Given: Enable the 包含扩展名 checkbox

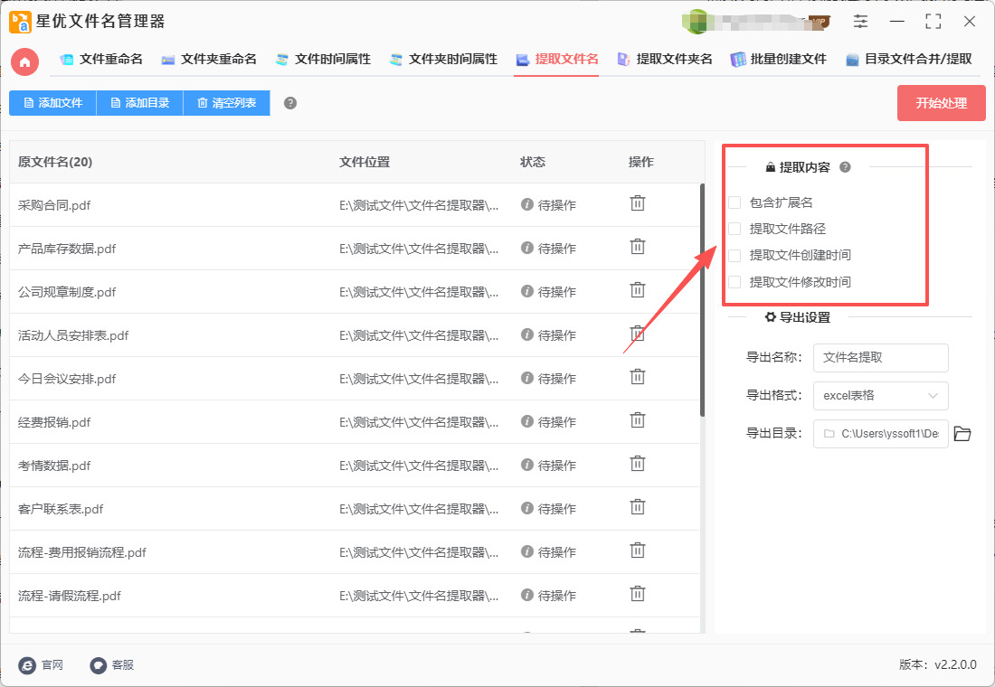Looking at the screenshot, I should click(735, 202).
